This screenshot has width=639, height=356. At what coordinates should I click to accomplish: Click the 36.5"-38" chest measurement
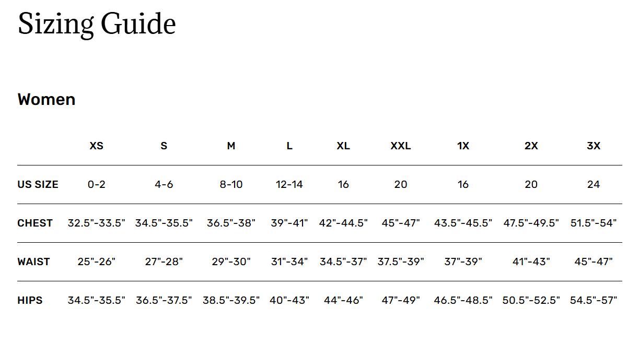tap(231, 223)
